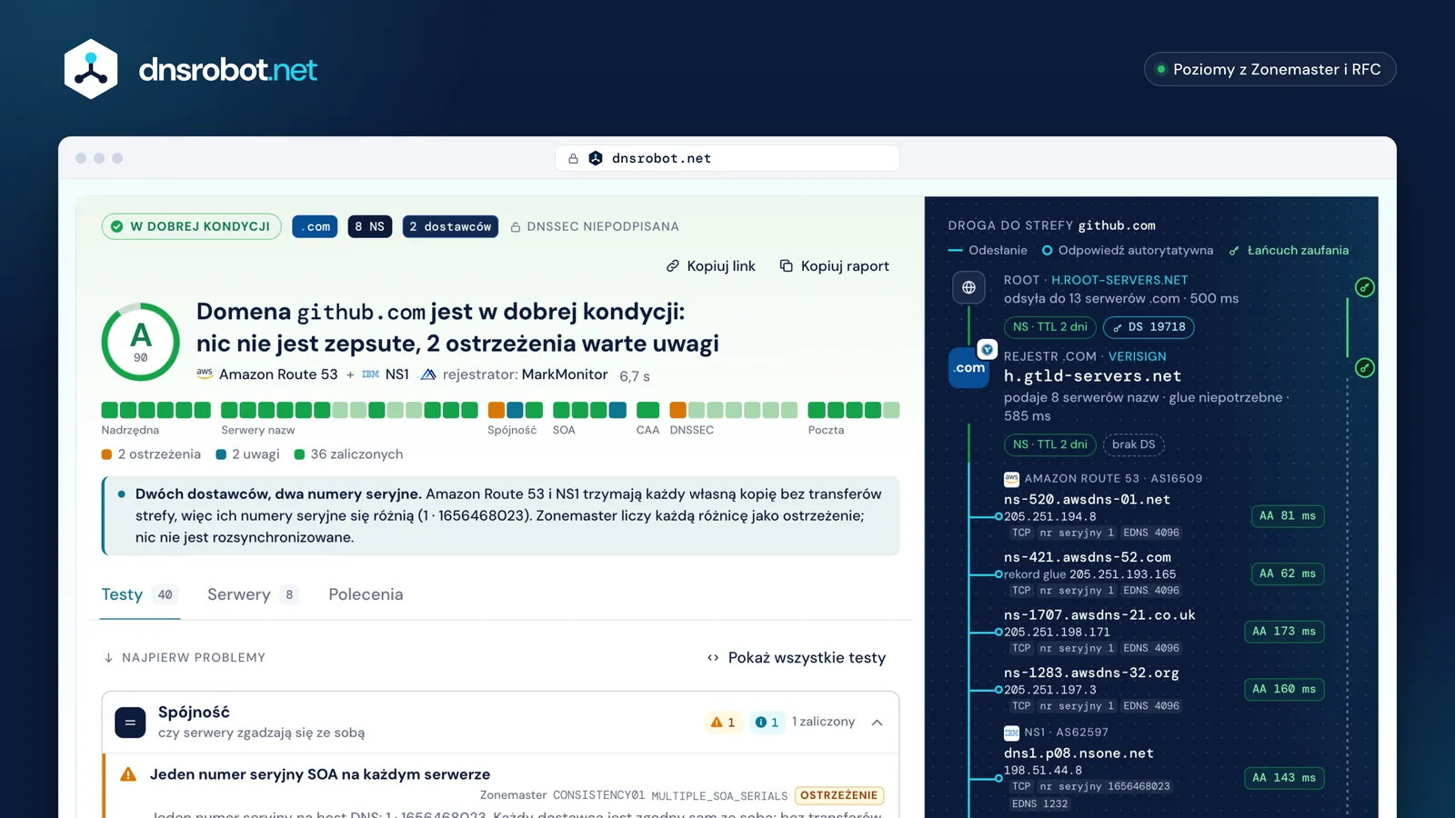Click the Kopiuj link button
The width and height of the screenshot is (1455, 818).
tap(711, 266)
